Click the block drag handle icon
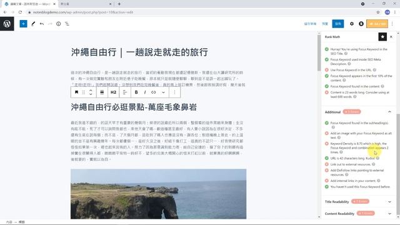The width and height of the screenshot is (400, 225). pyautogui.click(x=83, y=92)
